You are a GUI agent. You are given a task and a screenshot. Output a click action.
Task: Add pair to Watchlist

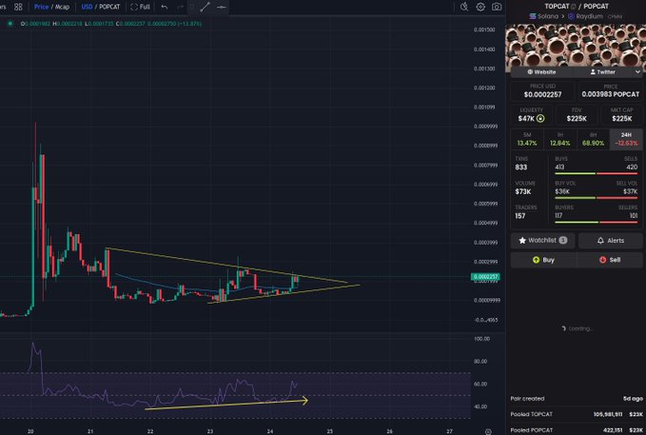(x=542, y=241)
